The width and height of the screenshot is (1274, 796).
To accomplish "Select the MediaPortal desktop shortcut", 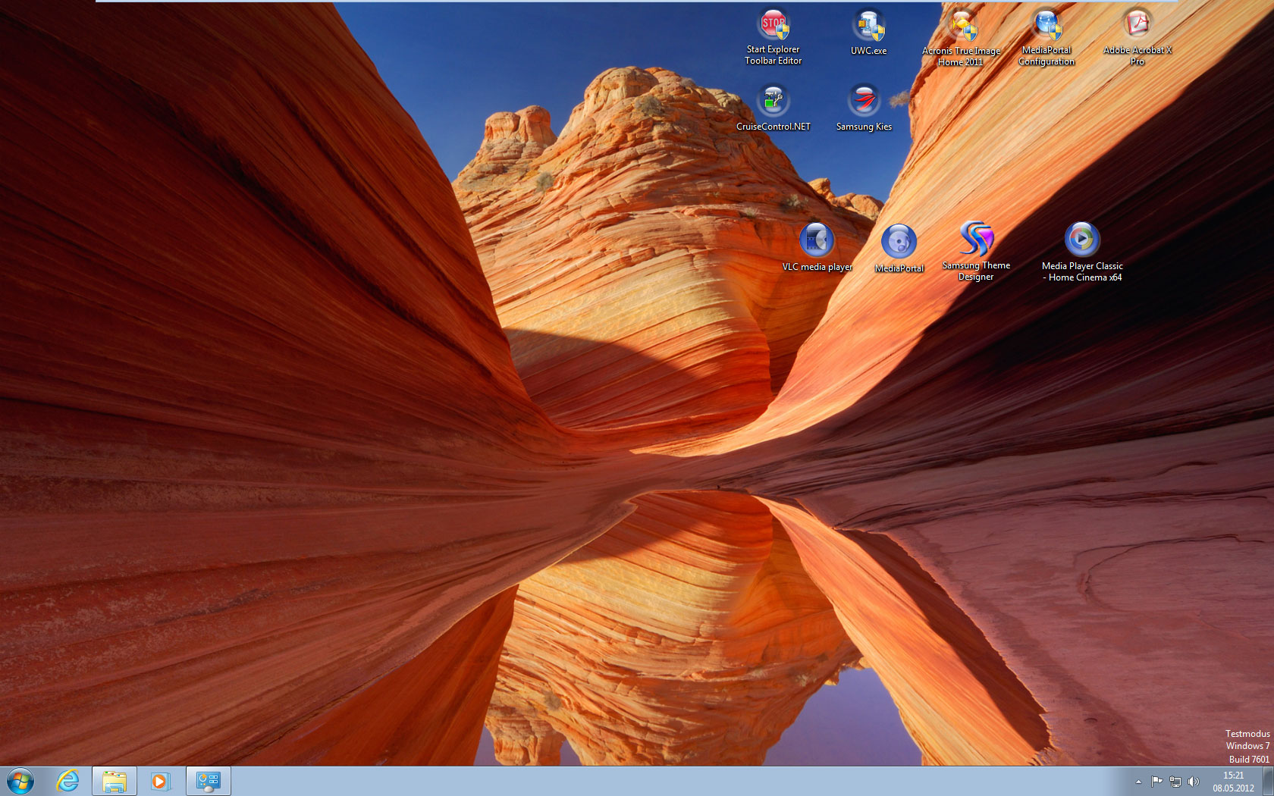I will [x=899, y=249].
